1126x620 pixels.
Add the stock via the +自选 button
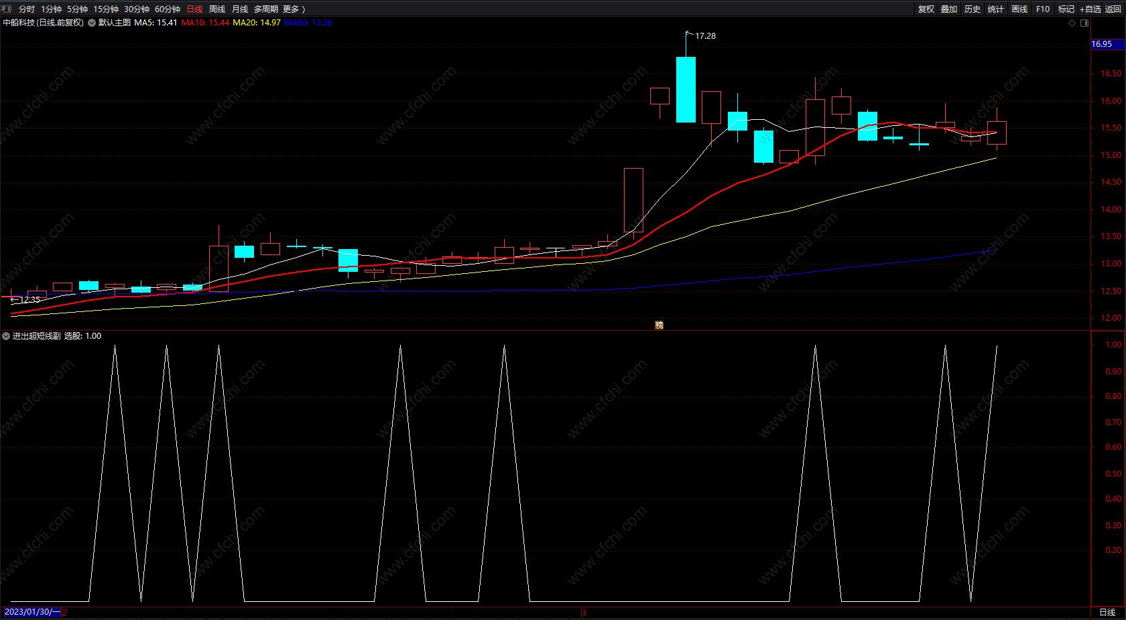[1090, 9]
